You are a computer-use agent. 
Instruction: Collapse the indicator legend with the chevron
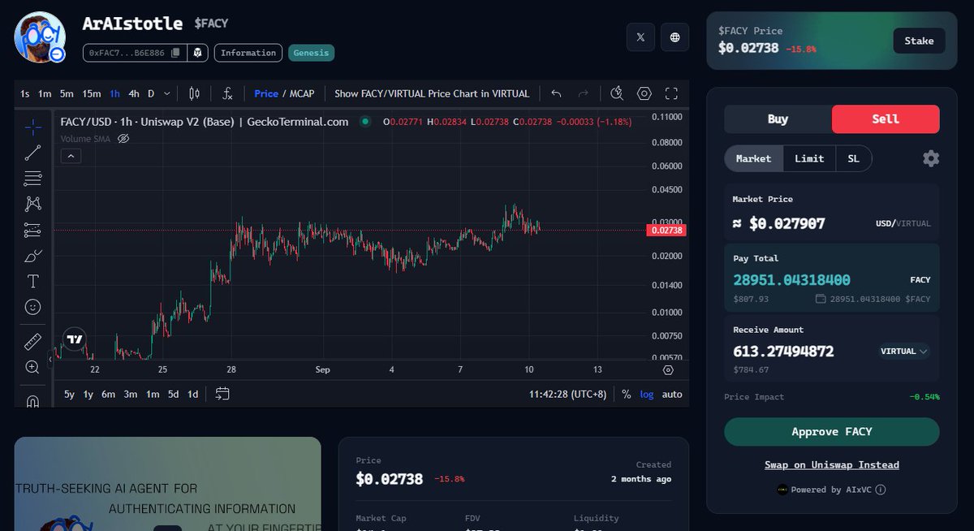point(71,156)
